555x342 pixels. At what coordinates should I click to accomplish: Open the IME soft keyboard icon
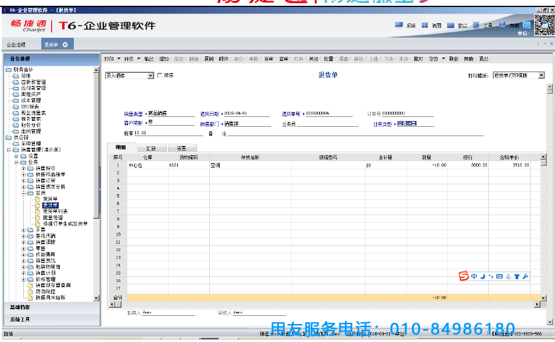[499, 276]
